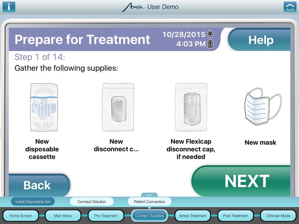Click the 'New mask' label

coord(260,142)
